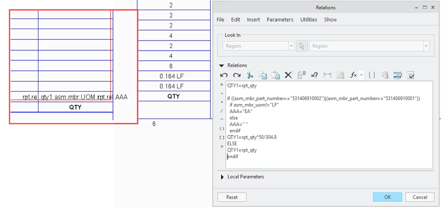Copy selected relation text
The width and height of the screenshot is (441, 211).
click(263, 75)
